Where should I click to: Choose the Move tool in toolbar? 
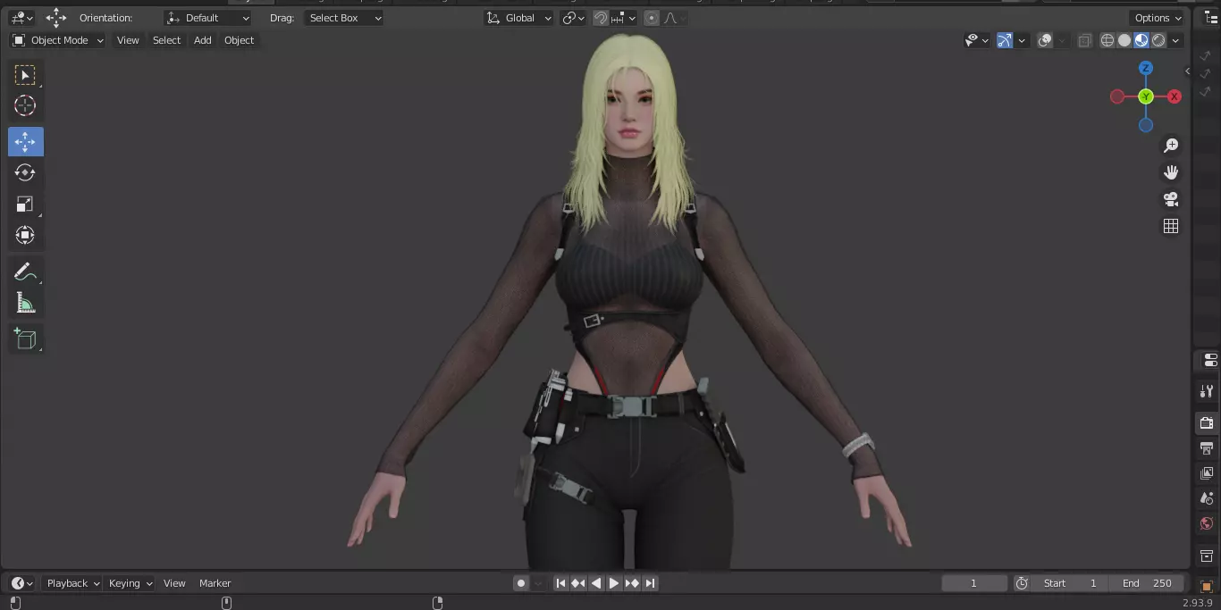(x=25, y=142)
